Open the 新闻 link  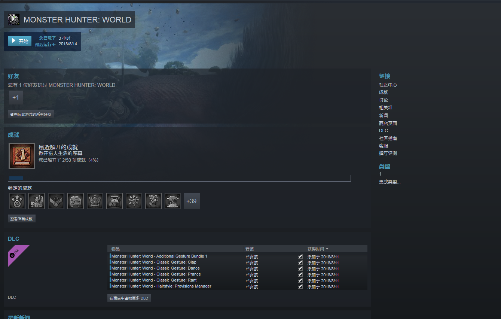(x=384, y=116)
